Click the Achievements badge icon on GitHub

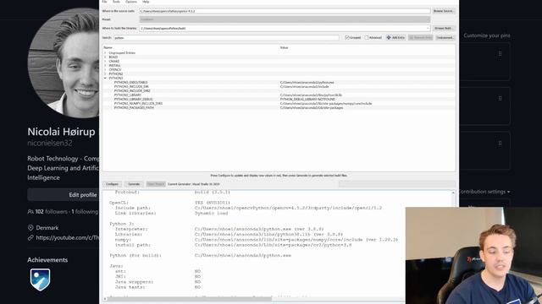pyautogui.click(x=40, y=280)
